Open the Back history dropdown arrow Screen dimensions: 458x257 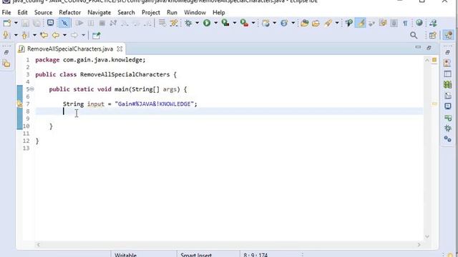point(64,35)
